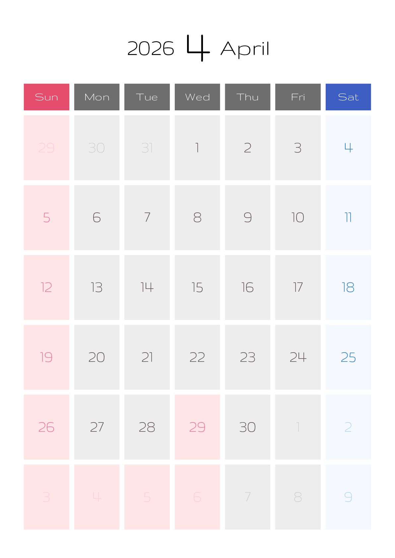Click the Tue column header
This screenshot has width=395, height=558.
[147, 97]
